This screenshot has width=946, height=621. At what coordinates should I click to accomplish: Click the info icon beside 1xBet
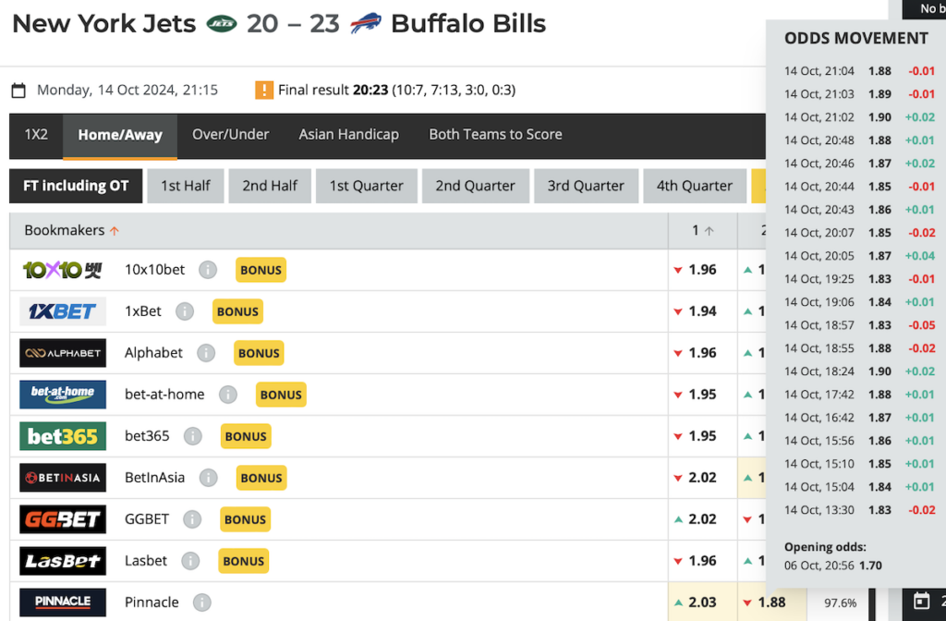point(185,311)
